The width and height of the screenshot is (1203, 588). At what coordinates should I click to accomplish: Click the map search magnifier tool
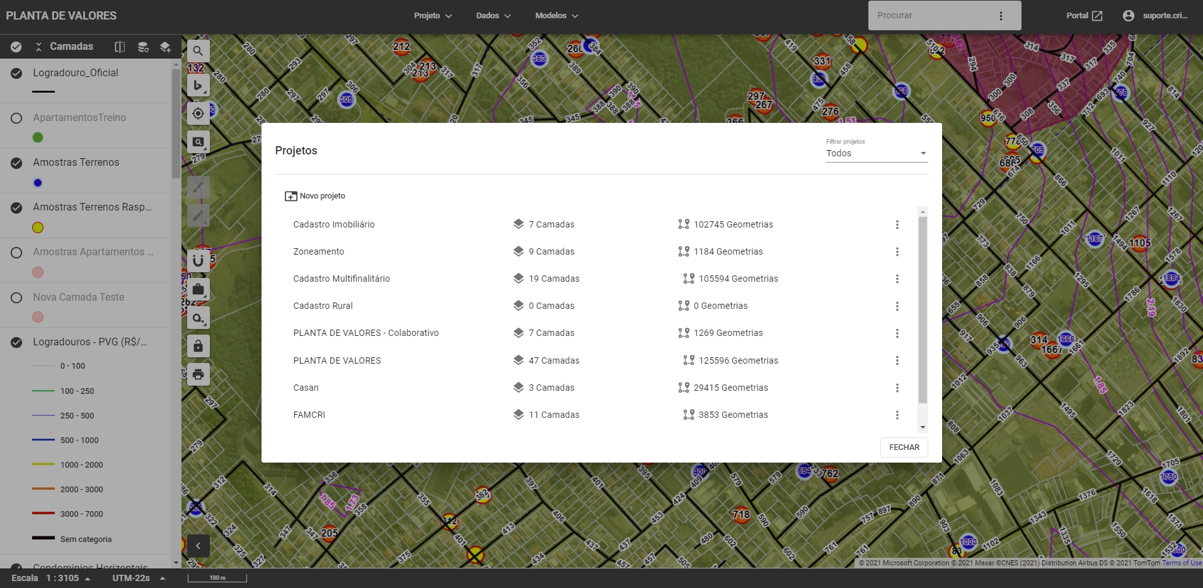[x=198, y=51]
